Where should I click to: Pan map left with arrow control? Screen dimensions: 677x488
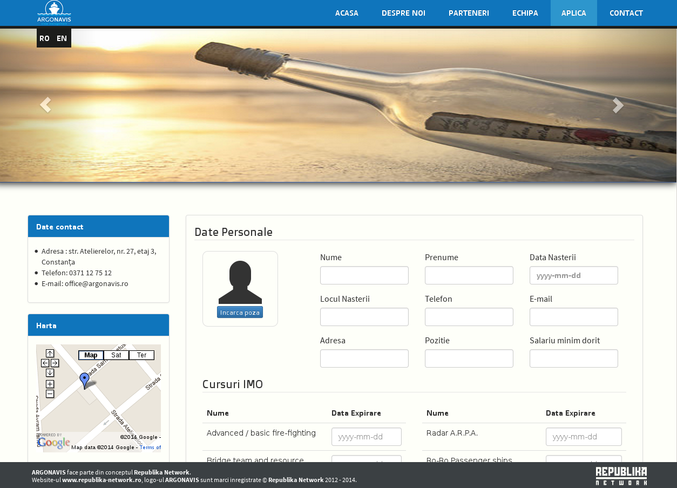(45, 363)
